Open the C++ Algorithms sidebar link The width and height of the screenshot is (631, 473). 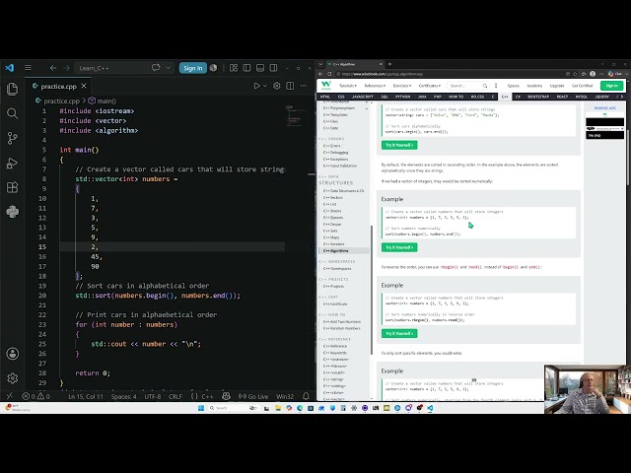pos(336,250)
